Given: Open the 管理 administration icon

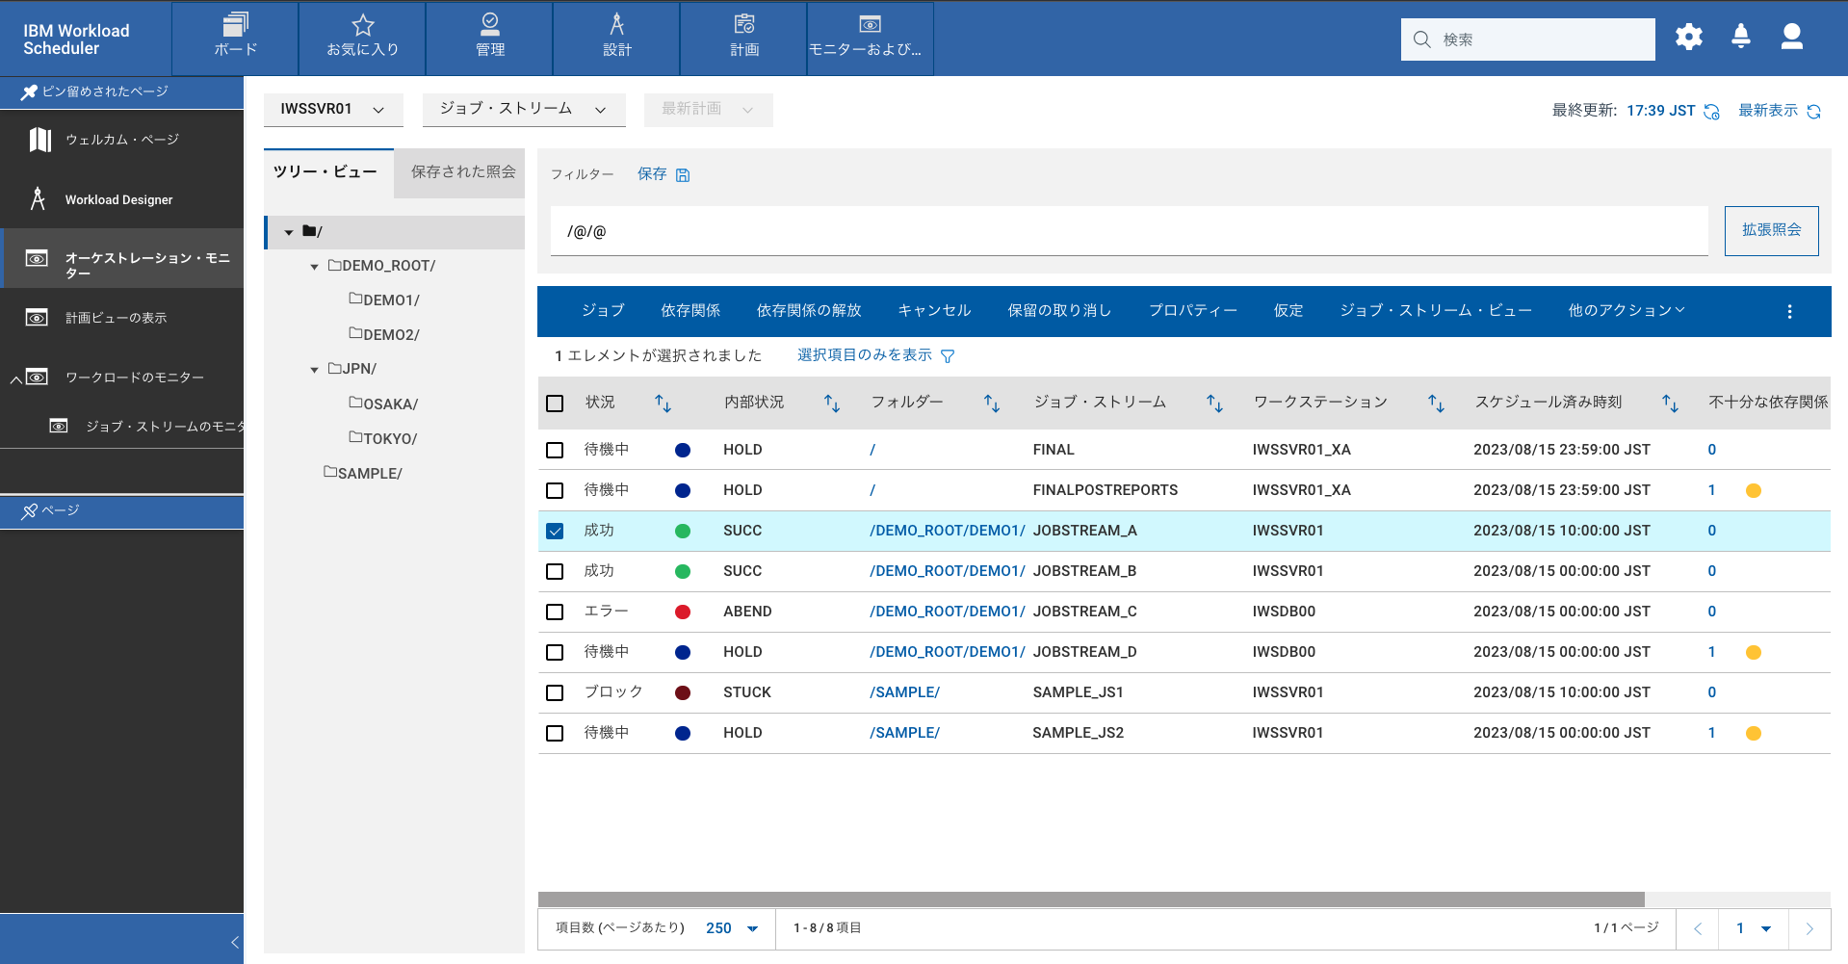Looking at the screenshot, I should click(490, 24).
